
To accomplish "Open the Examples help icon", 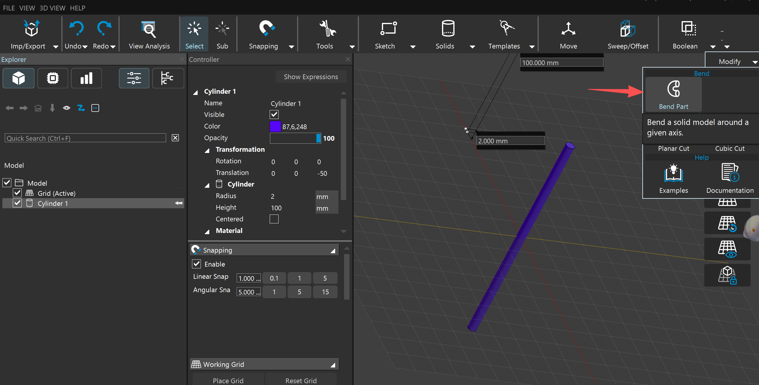I will point(673,173).
